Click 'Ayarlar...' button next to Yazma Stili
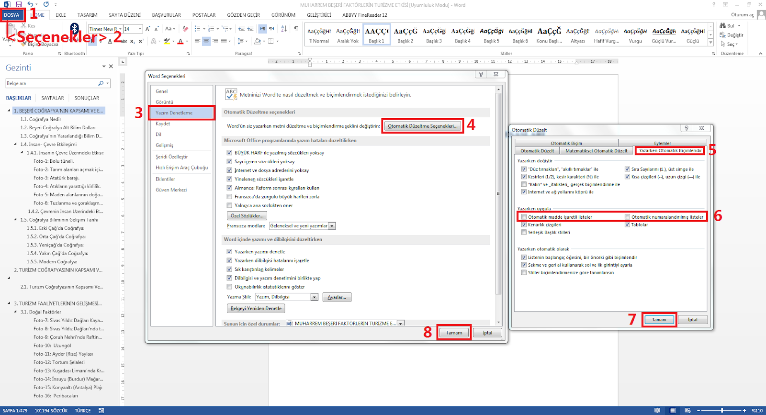This screenshot has height=415, width=766. pos(337,297)
